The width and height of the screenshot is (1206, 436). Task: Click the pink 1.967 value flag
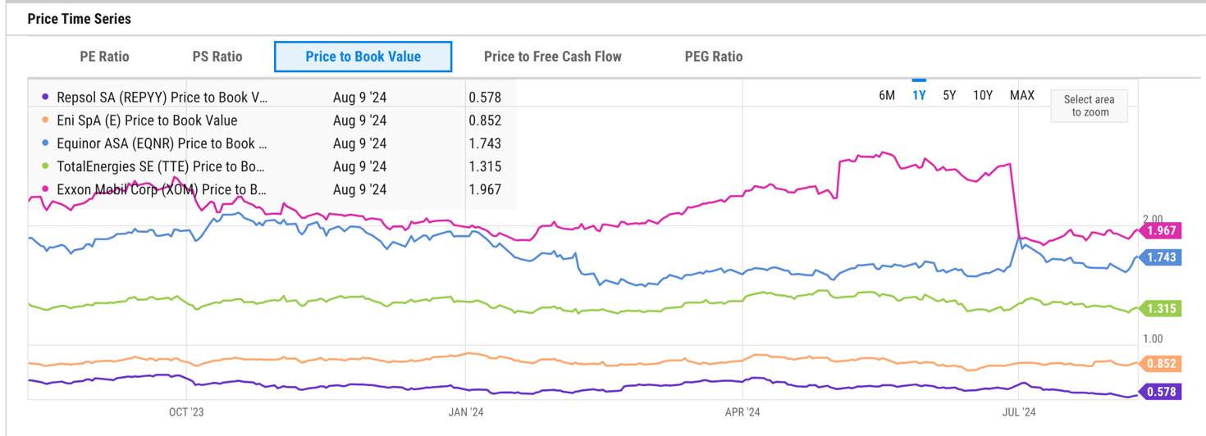(1161, 231)
